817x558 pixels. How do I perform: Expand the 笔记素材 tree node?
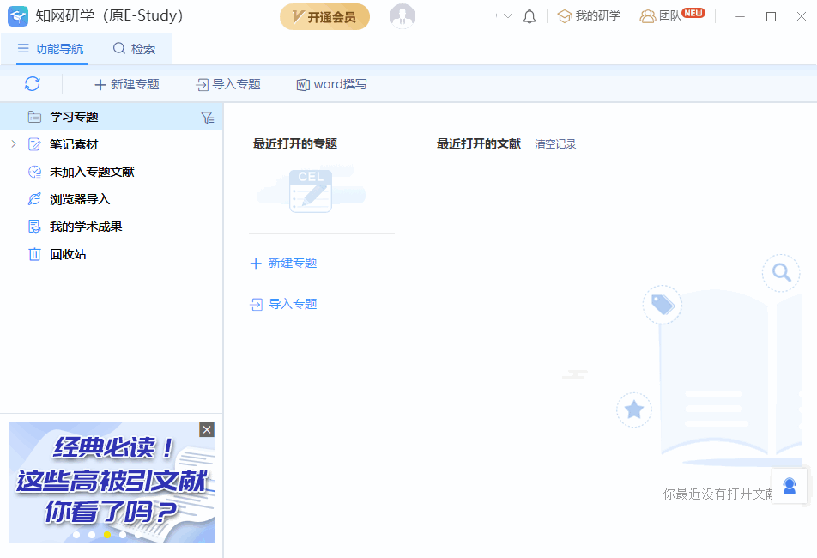click(13, 144)
